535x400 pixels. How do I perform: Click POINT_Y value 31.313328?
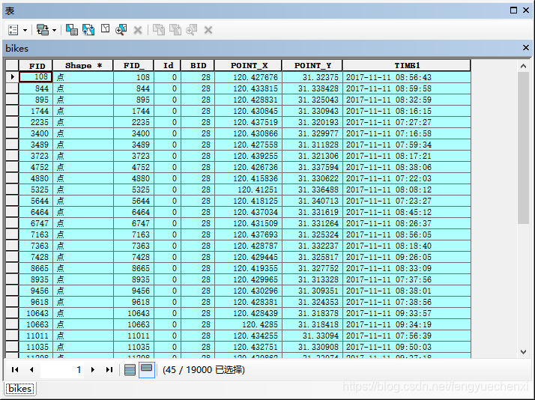point(312,280)
